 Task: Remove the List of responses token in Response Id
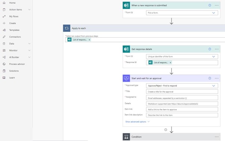point(170,63)
